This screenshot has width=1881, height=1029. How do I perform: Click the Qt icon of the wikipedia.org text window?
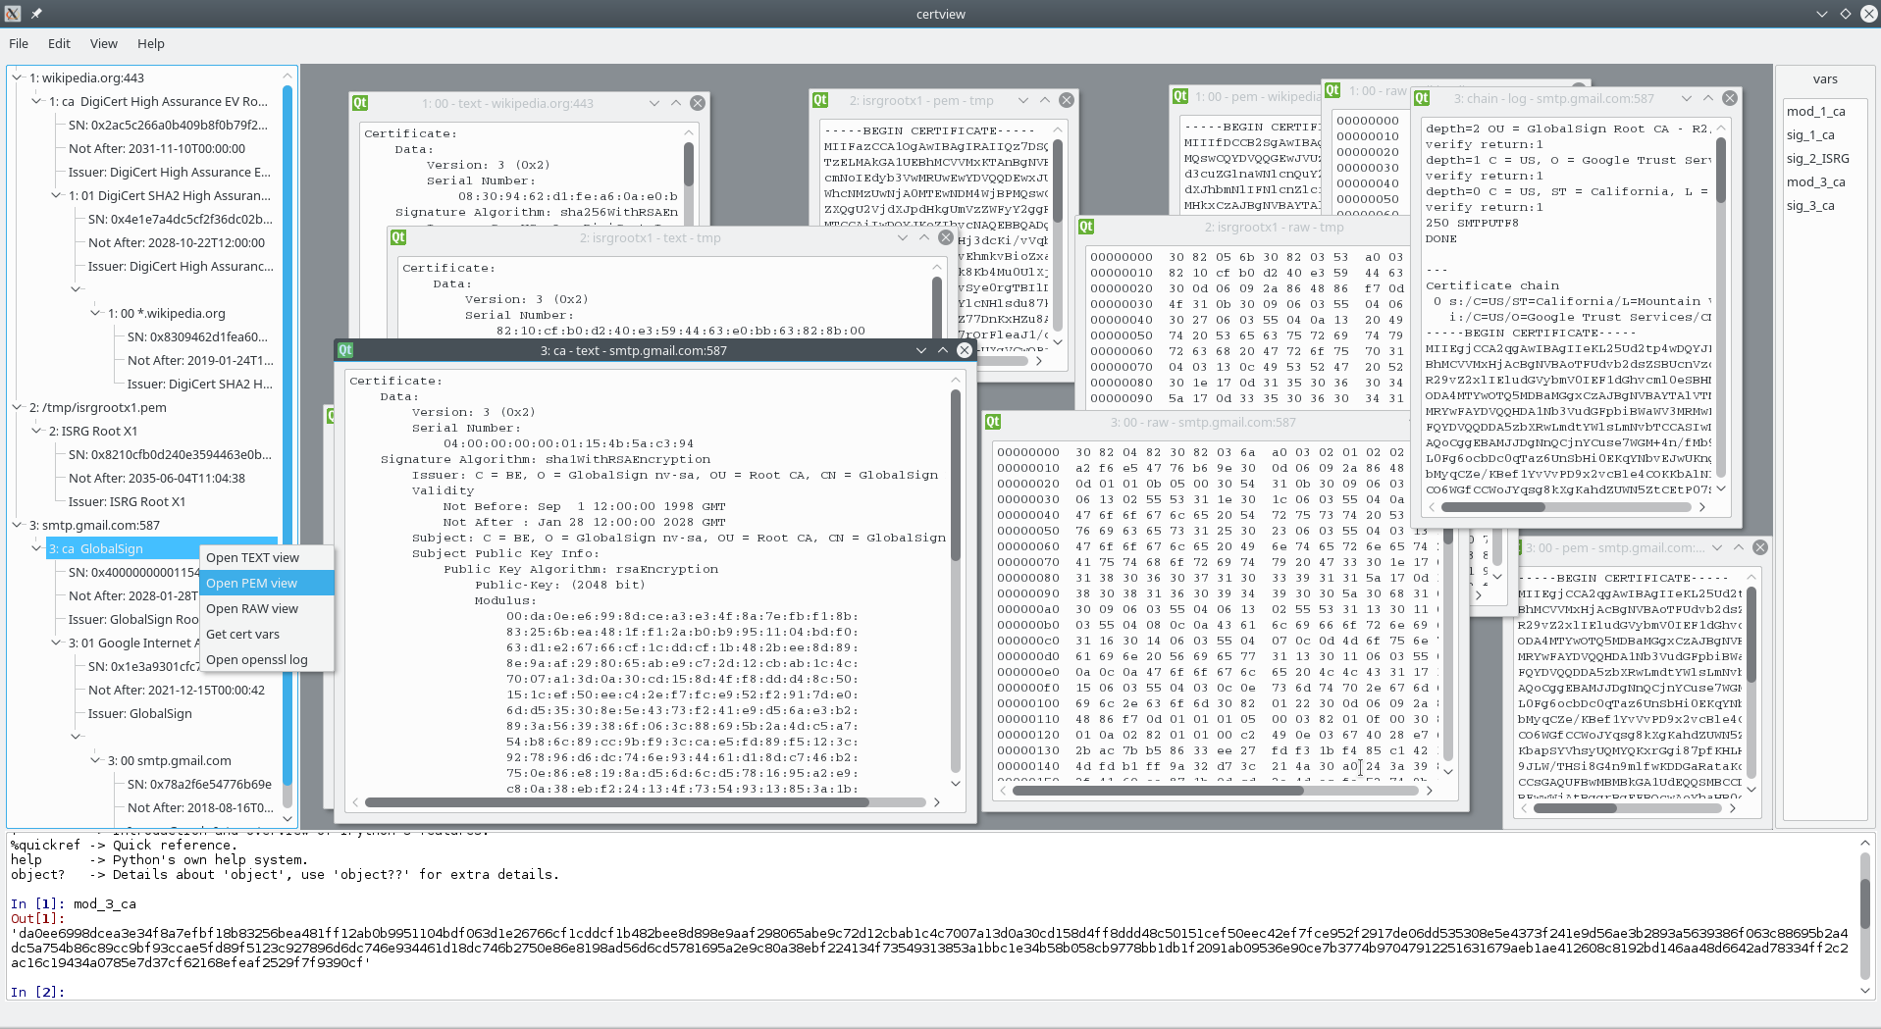pyautogui.click(x=360, y=103)
